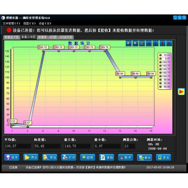Switch to the 数据直方图 tab

pyautogui.click(x=12, y=37)
